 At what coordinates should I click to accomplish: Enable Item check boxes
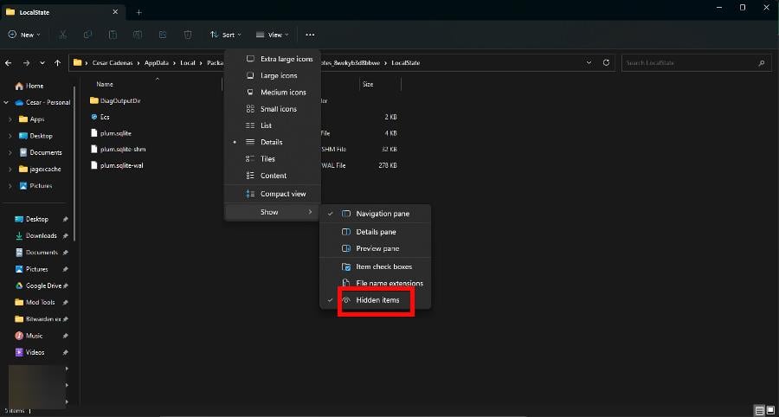383,266
